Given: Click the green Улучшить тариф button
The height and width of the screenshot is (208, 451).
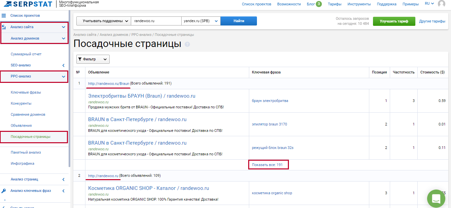Looking at the screenshot, I should 394,21.
